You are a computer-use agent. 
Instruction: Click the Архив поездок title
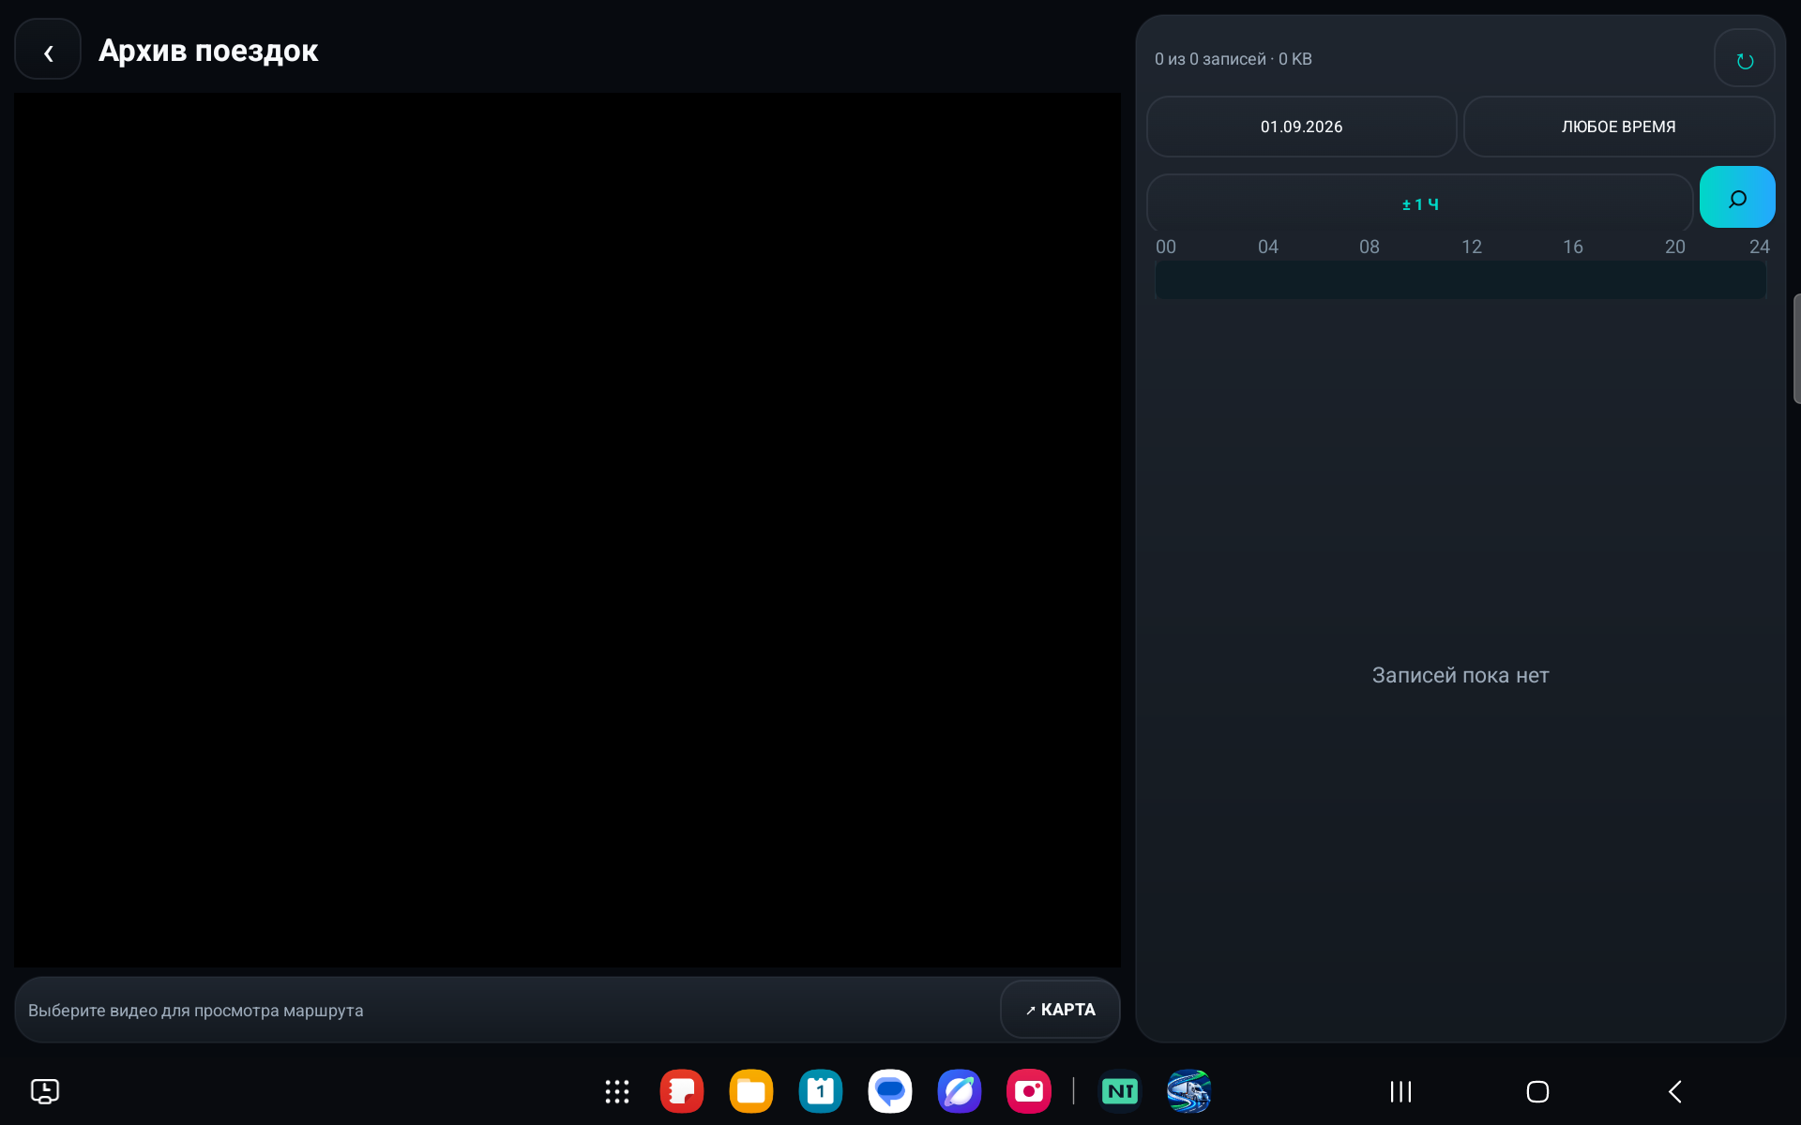point(208,51)
